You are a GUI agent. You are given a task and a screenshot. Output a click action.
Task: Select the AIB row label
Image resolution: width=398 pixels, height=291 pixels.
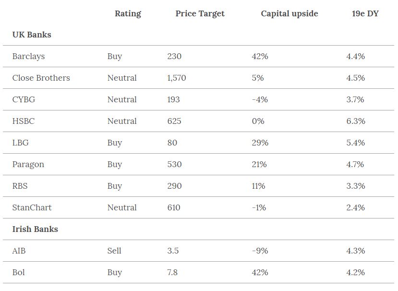click(x=19, y=251)
